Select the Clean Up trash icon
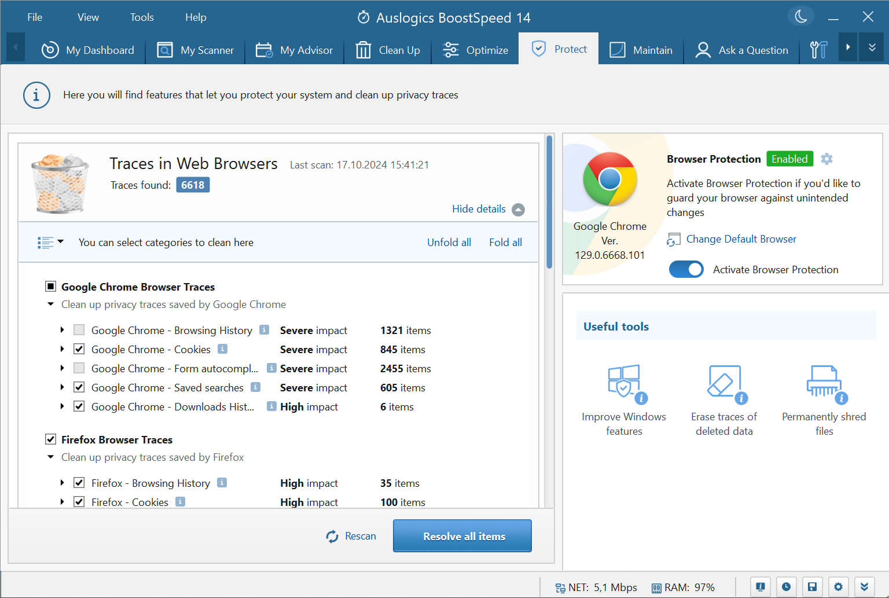 363,50
